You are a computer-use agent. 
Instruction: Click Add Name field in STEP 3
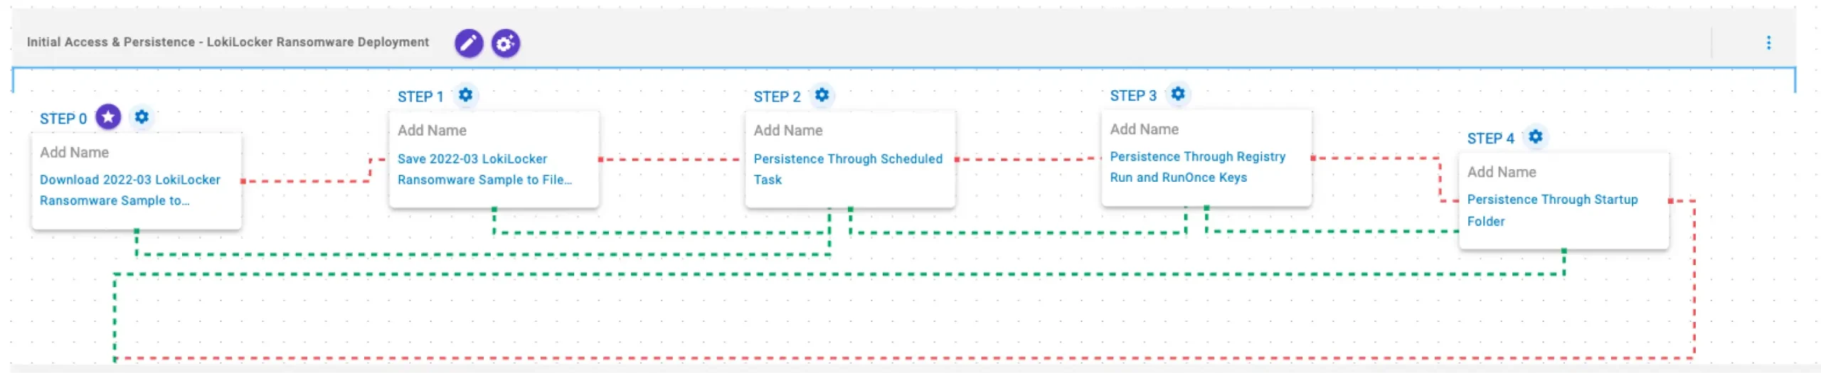click(1145, 129)
